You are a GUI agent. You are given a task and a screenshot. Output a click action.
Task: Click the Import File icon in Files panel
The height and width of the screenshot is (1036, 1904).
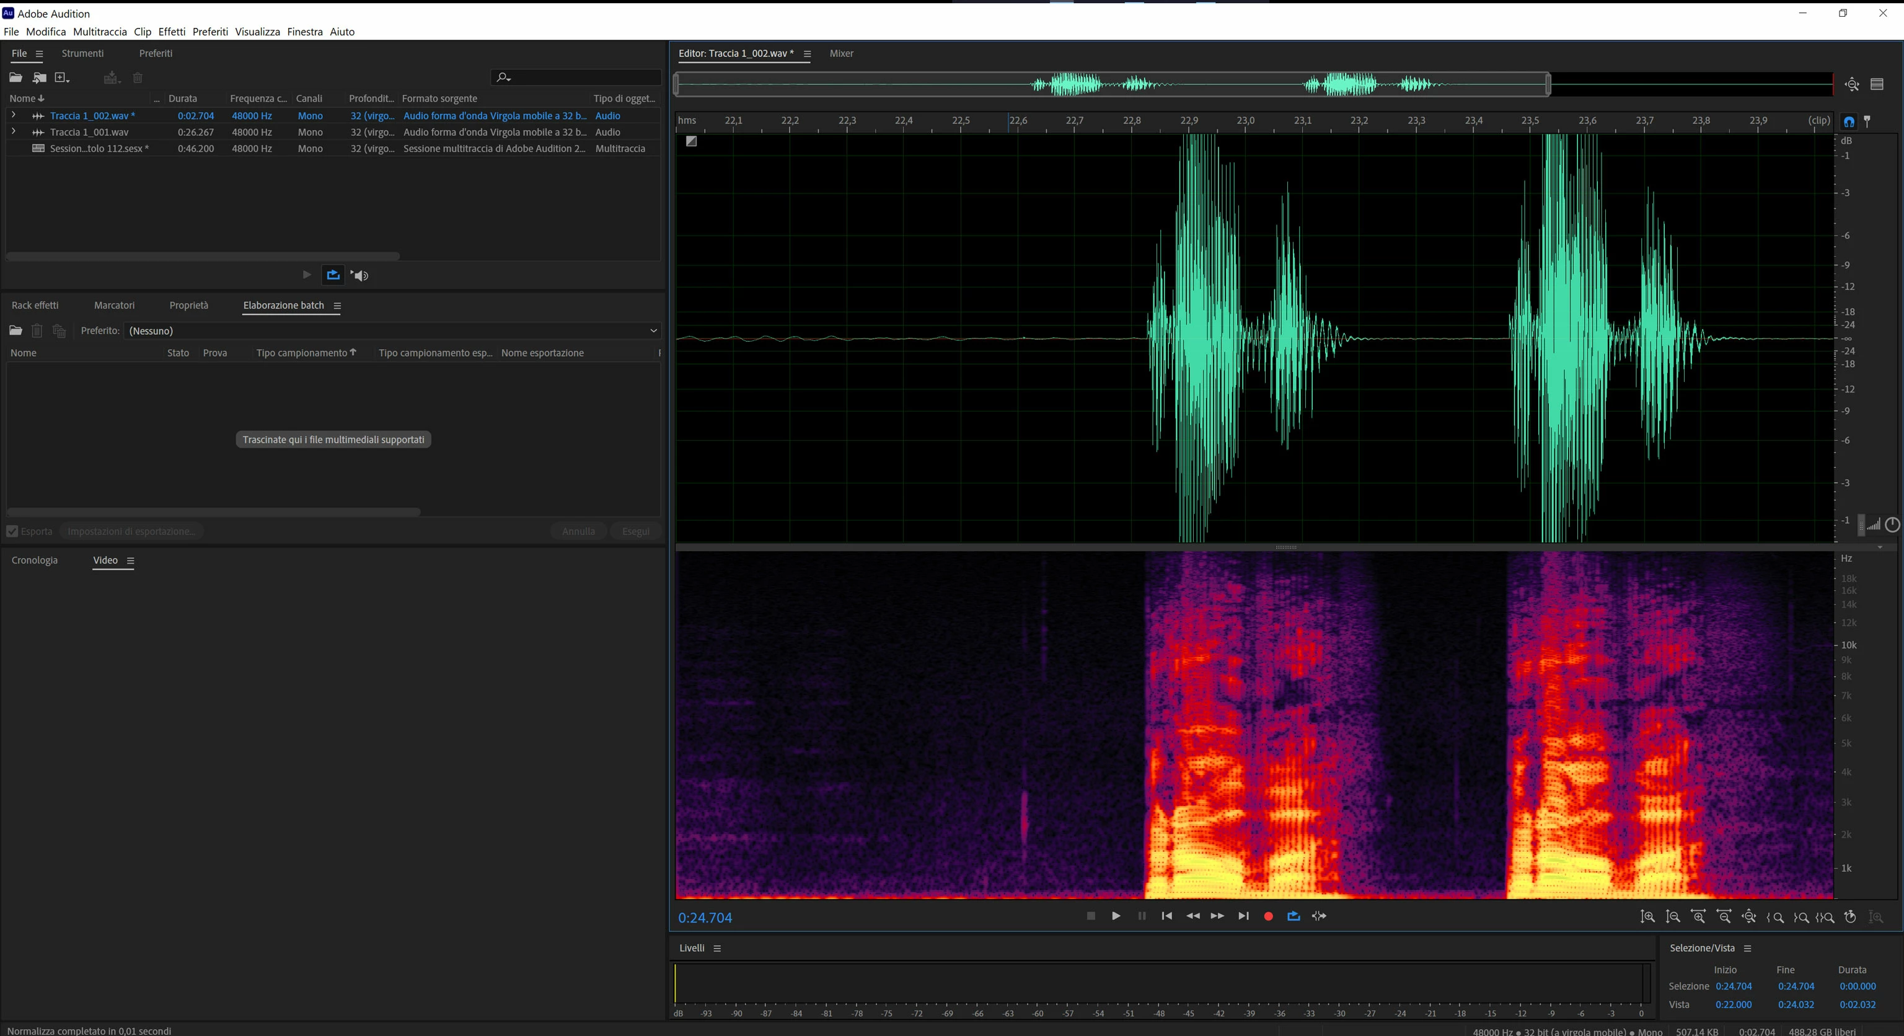coord(39,77)
